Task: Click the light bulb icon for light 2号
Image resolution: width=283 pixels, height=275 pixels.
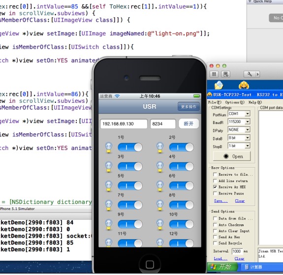Action: 160,148
